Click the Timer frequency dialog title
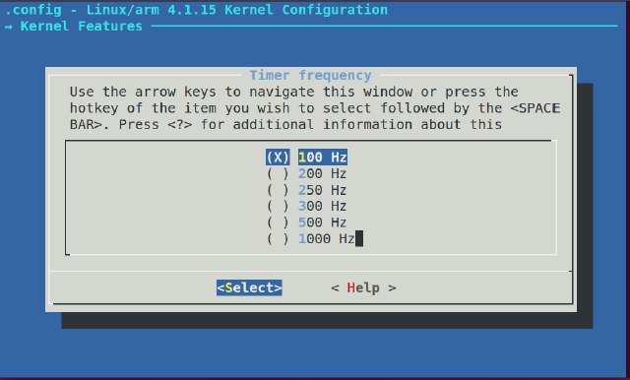The height and width of the screenshot is (380, 630). 311,75
